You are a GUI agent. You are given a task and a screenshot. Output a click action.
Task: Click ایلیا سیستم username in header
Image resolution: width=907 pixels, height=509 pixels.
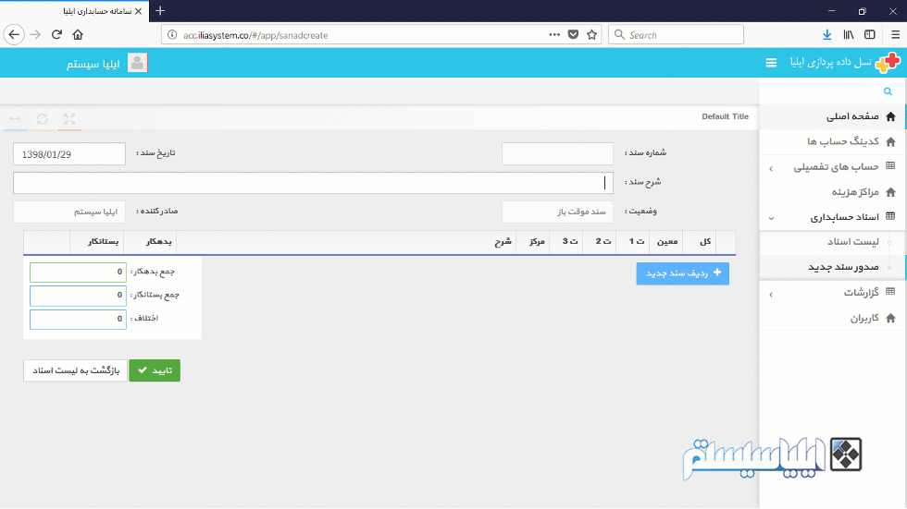pos(93,64)
